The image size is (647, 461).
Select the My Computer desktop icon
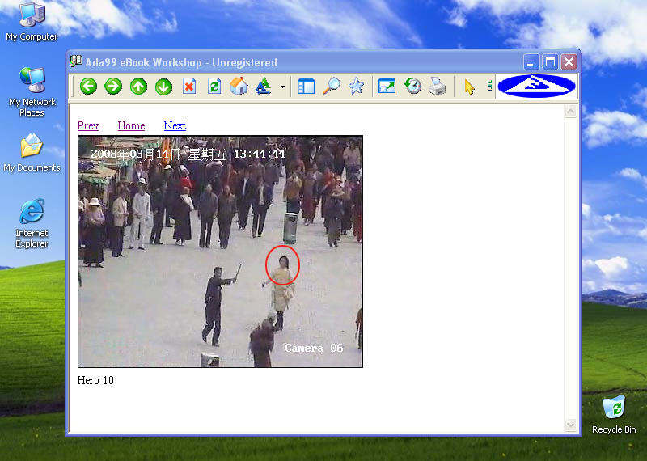[x=32, y=22]
